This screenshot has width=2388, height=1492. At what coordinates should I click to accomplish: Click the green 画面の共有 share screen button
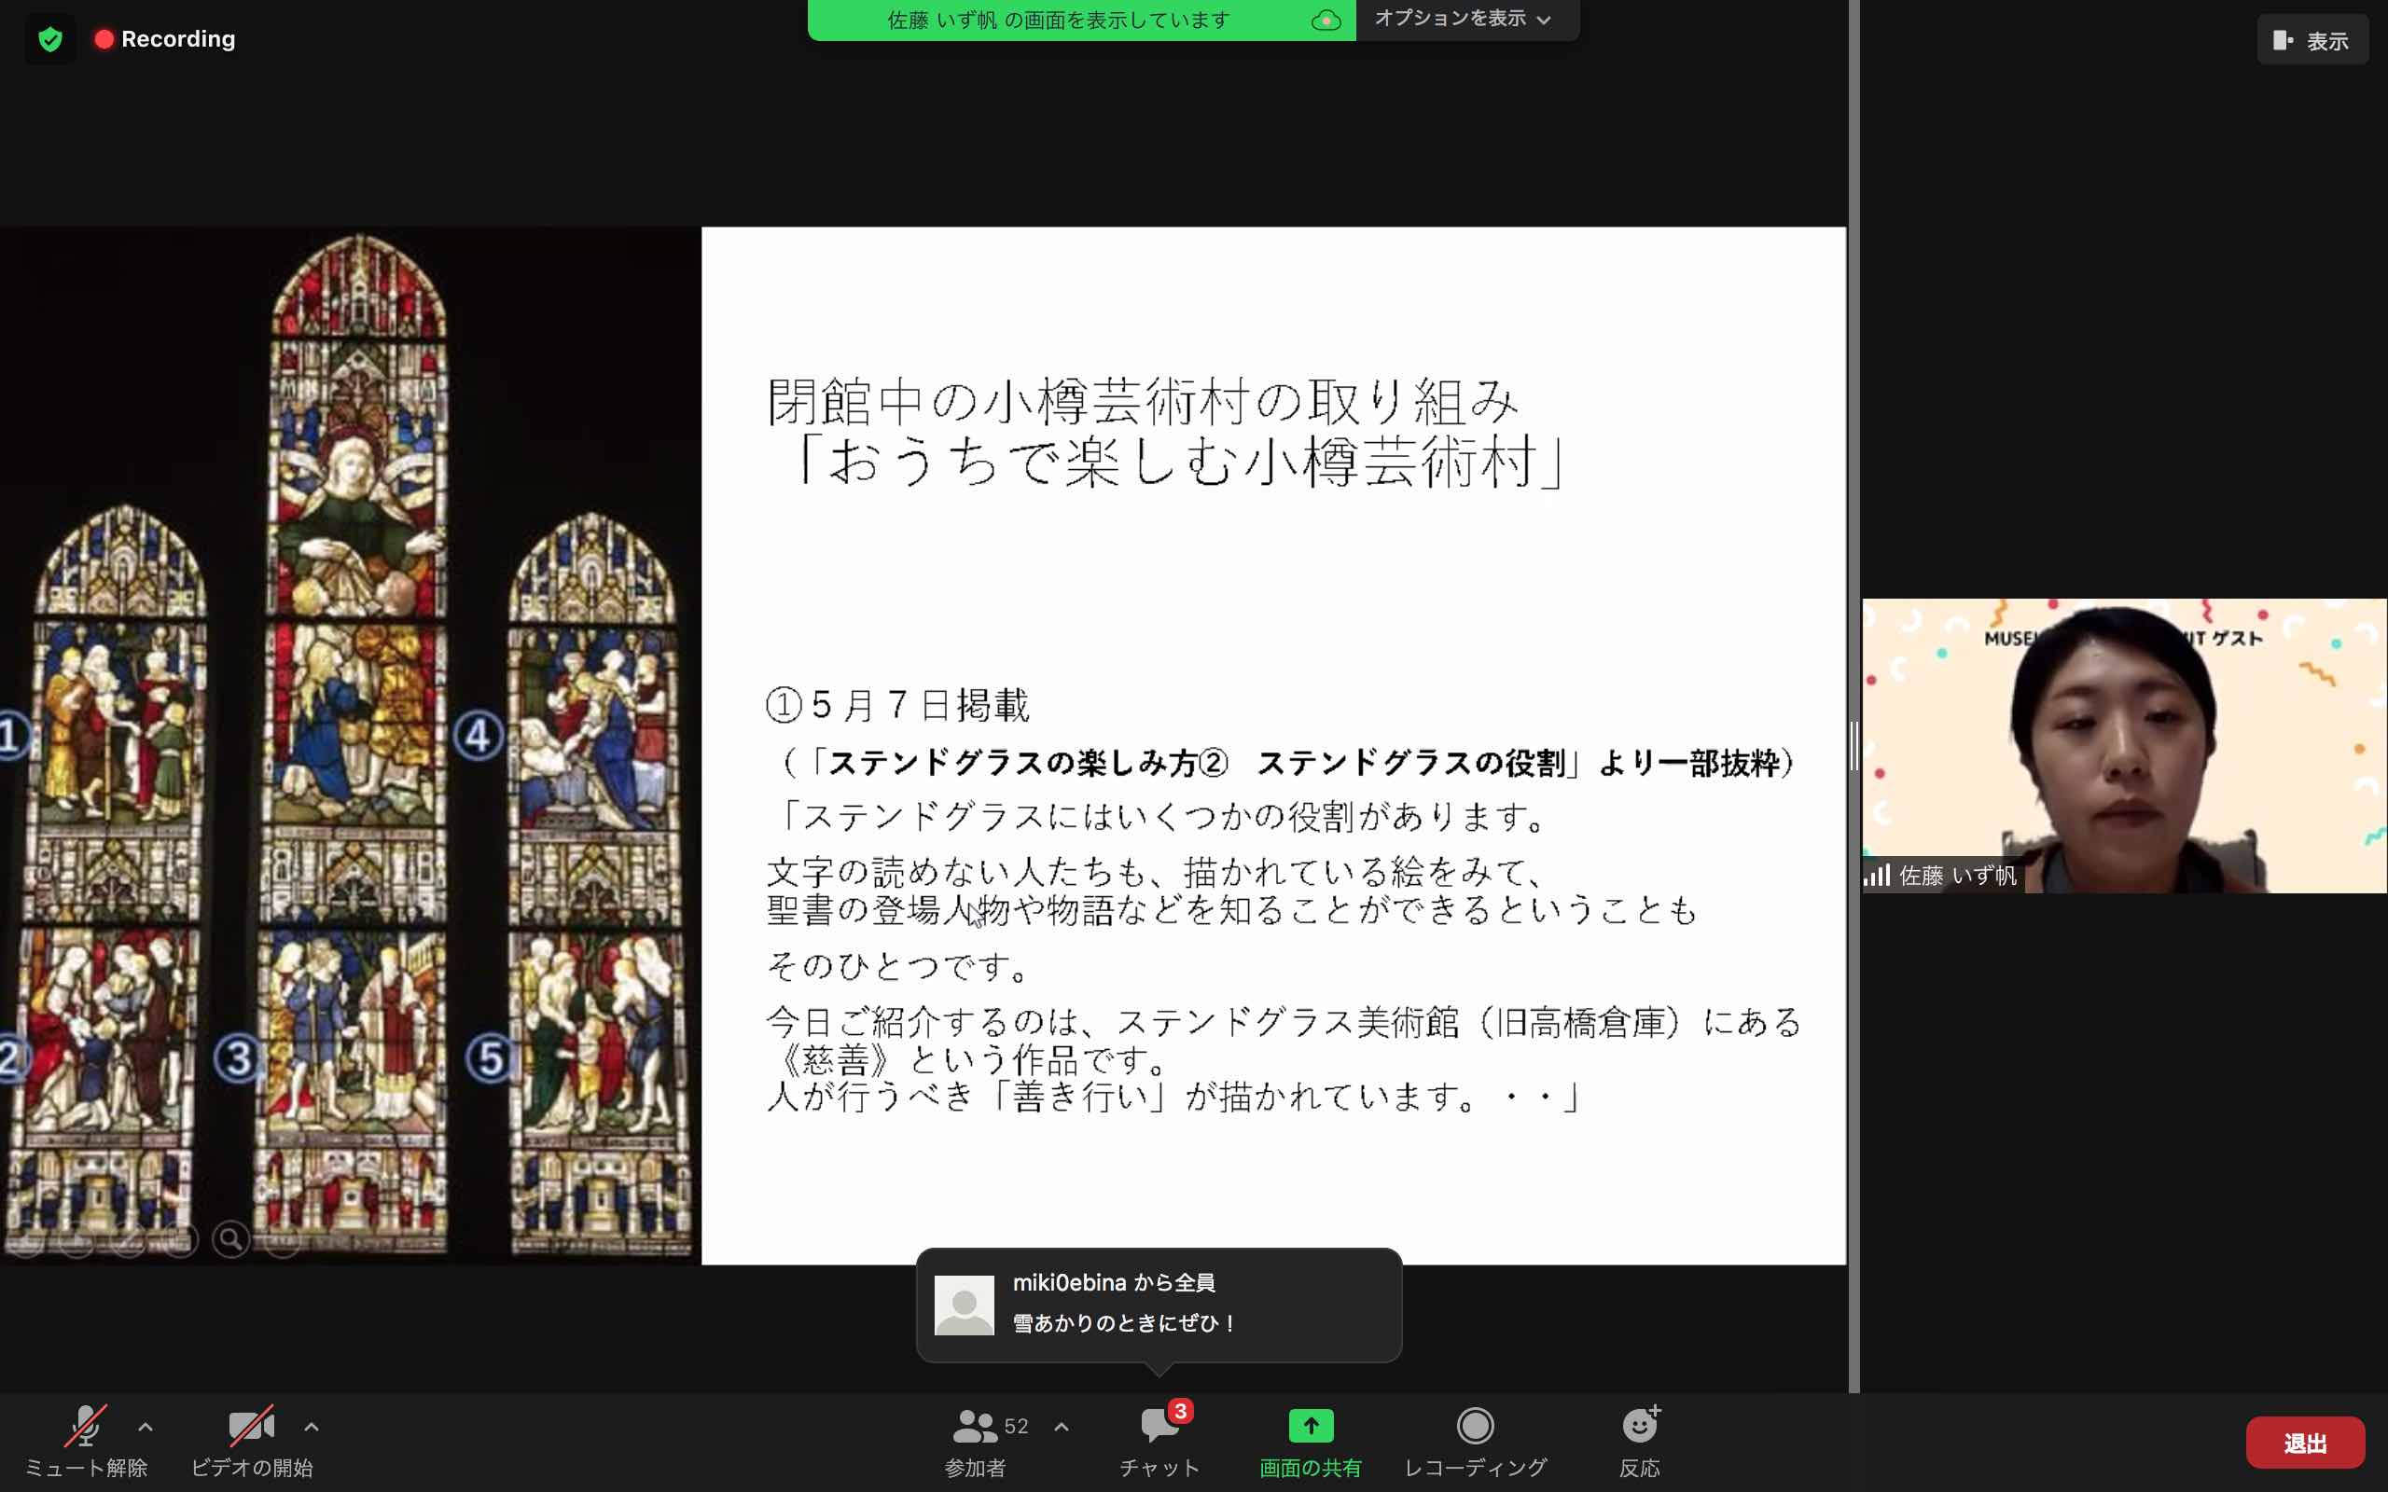click(x=1311, y=1440)
